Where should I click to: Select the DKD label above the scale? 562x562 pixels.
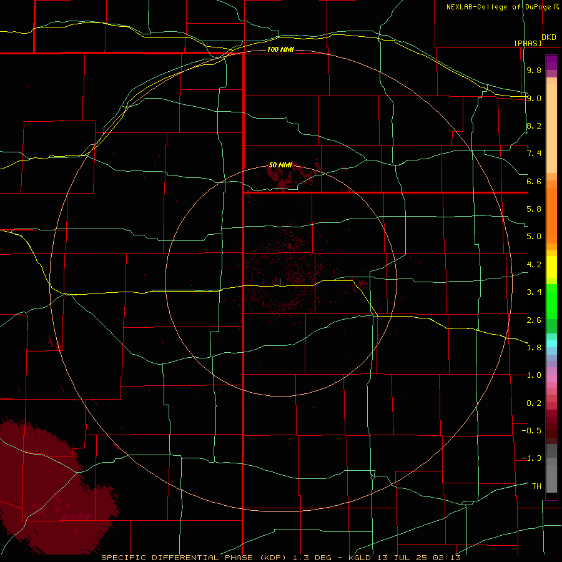pyautogui.click(x=549, y=37)
